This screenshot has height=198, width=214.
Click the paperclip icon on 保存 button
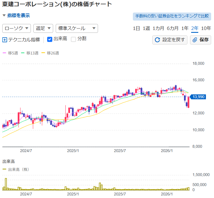tap(195, 40)
